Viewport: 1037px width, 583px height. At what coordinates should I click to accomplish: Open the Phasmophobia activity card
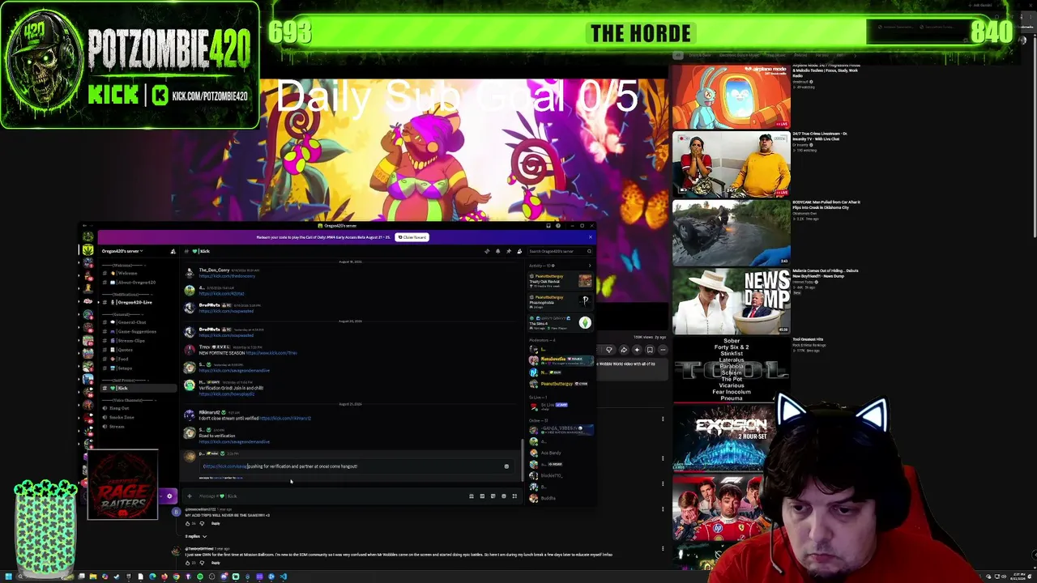point(561,302)
